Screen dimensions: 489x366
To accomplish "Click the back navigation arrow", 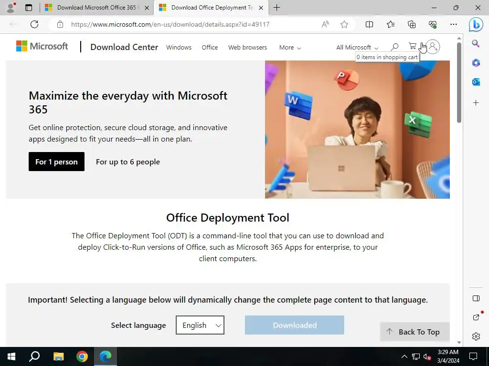I will coord(13,24).
